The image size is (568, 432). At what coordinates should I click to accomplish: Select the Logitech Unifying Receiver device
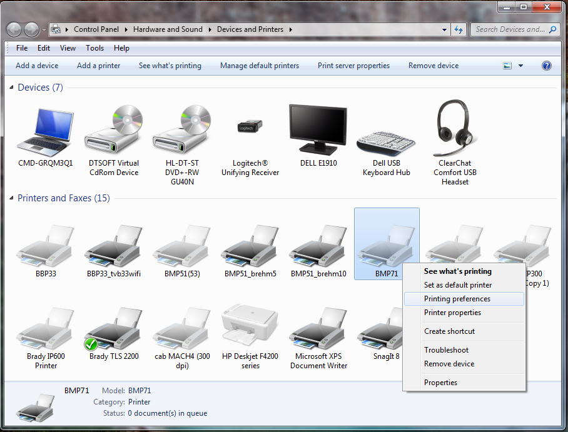coord(250,130)
